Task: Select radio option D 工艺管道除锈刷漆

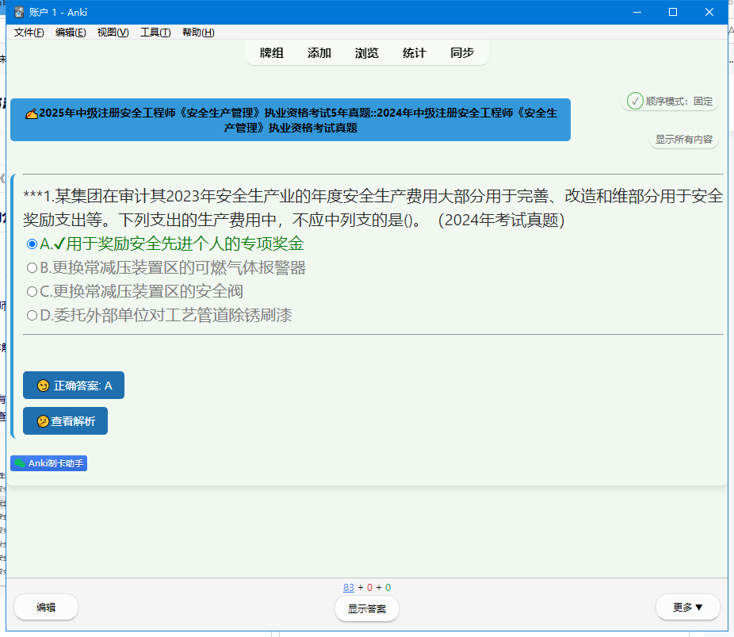Action: click(32, 316)
